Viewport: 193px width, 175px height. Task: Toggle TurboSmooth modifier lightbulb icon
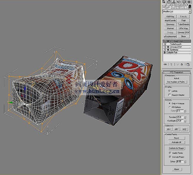click(165, 44)
